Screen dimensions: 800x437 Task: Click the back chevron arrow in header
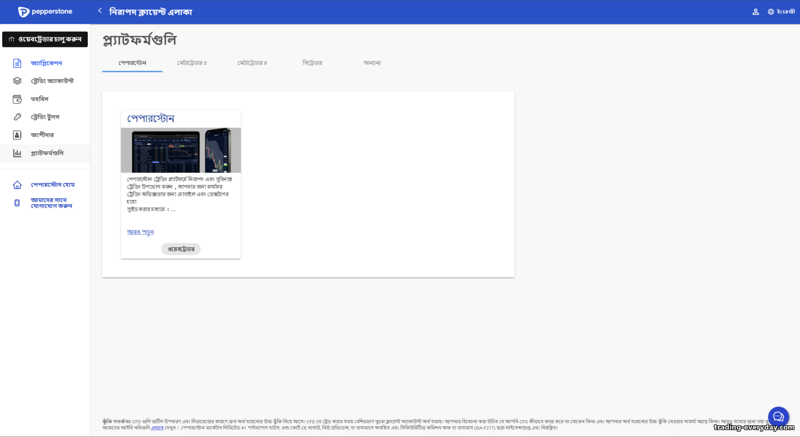coord(100,11)
